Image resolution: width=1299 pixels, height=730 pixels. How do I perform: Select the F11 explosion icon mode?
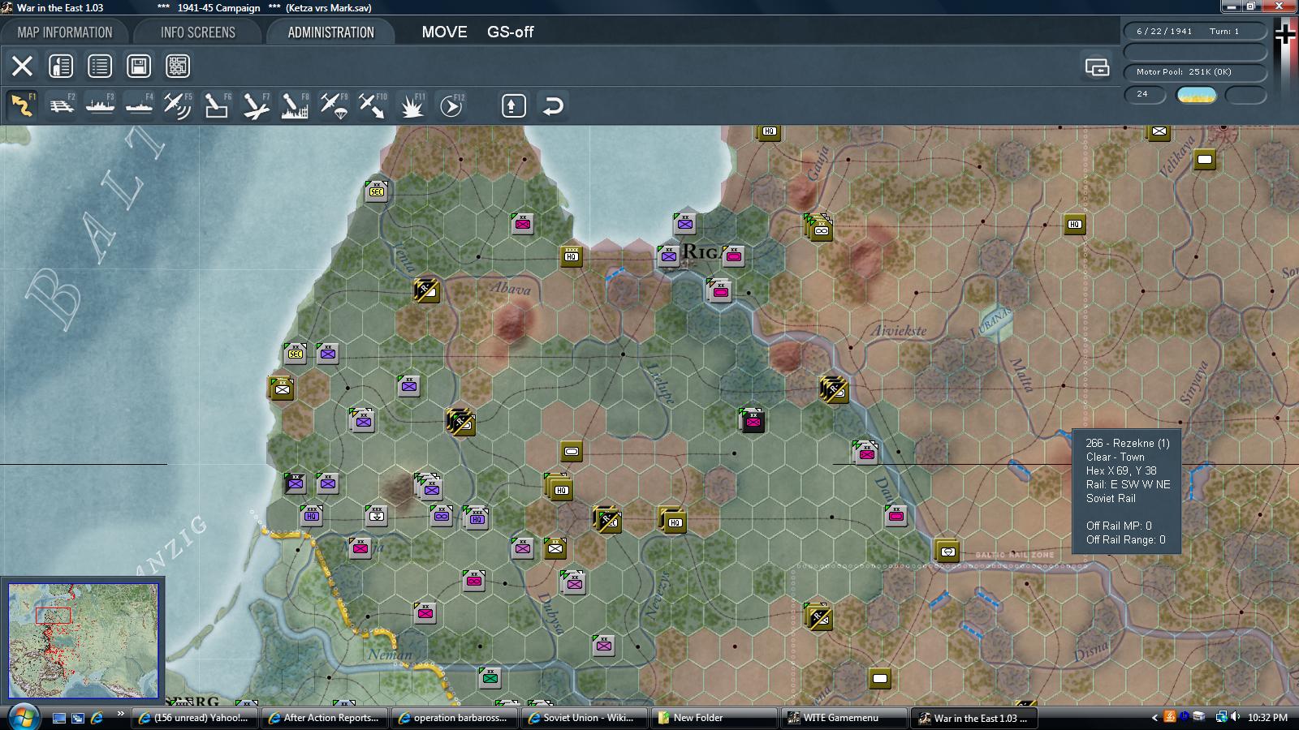click(x=412, y=105)
